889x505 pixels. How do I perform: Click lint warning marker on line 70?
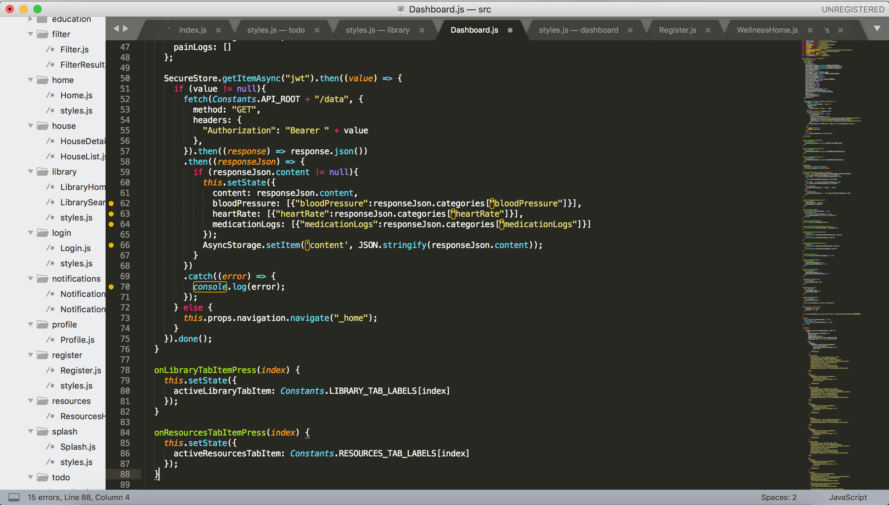coord(111,287)
